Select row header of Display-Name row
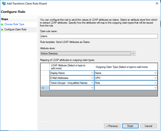 click(x=45, y=73)
